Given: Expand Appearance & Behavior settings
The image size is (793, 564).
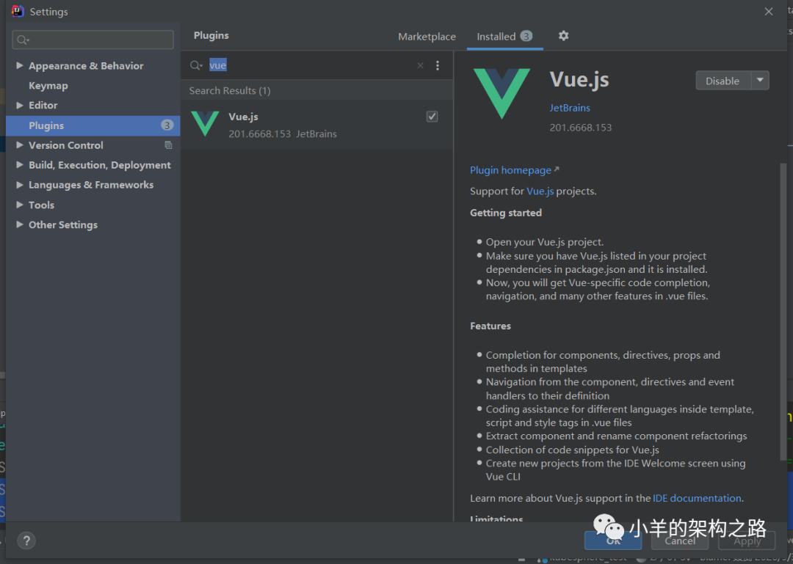Looking at the screenshot, I should (20, 66).
